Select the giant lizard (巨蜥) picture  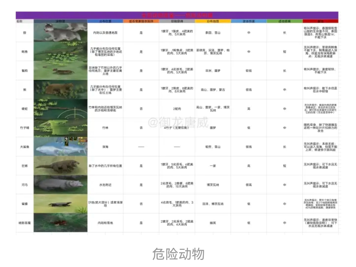(x=61, y=166)
